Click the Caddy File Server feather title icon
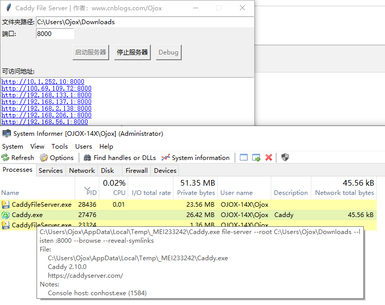385x305 pixels. [x=9, y=8]
